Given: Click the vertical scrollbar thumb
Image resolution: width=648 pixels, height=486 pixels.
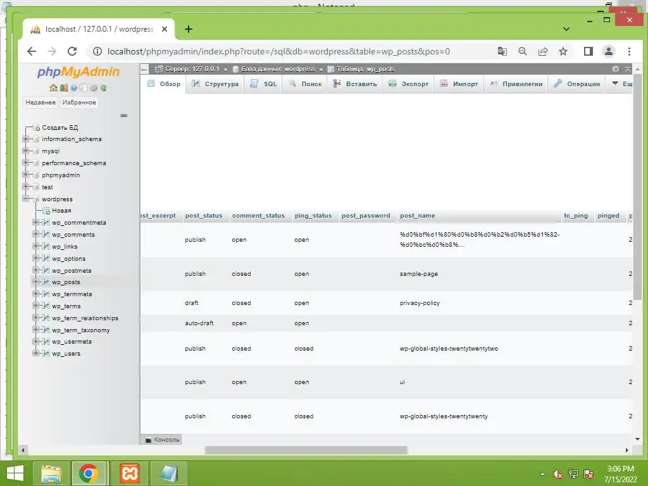Looking at the screenshot, I should 637,187.
